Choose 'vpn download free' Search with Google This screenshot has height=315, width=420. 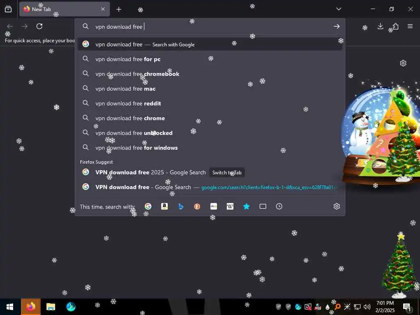coord(210,44)
